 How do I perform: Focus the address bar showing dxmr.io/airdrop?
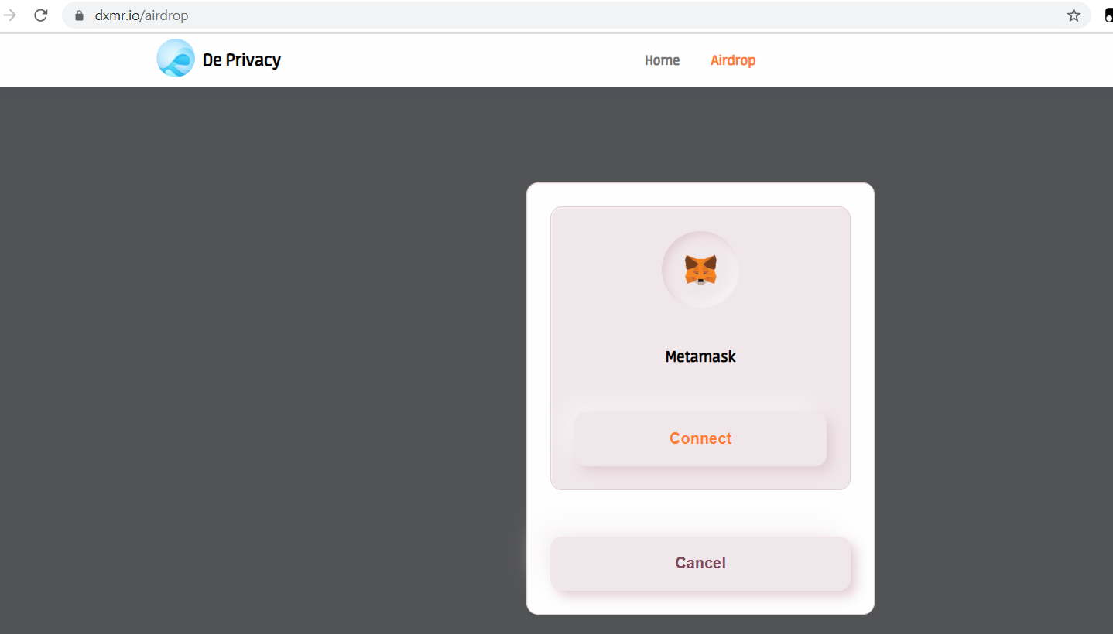(x=577, y=15)
